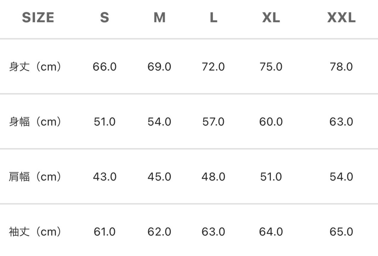378x256 pixels.
Task: Click the M size column header
Action: point(159,18)
